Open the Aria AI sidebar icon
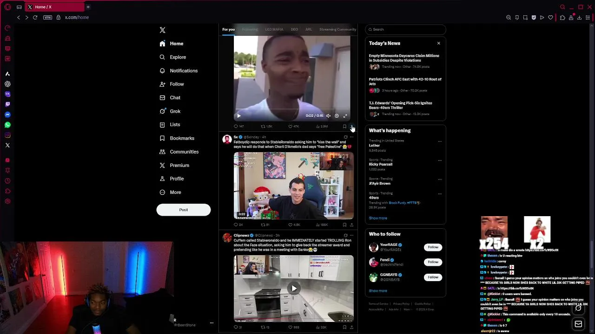This screenshot has height=334, width=595. click(x=7, y=74)
